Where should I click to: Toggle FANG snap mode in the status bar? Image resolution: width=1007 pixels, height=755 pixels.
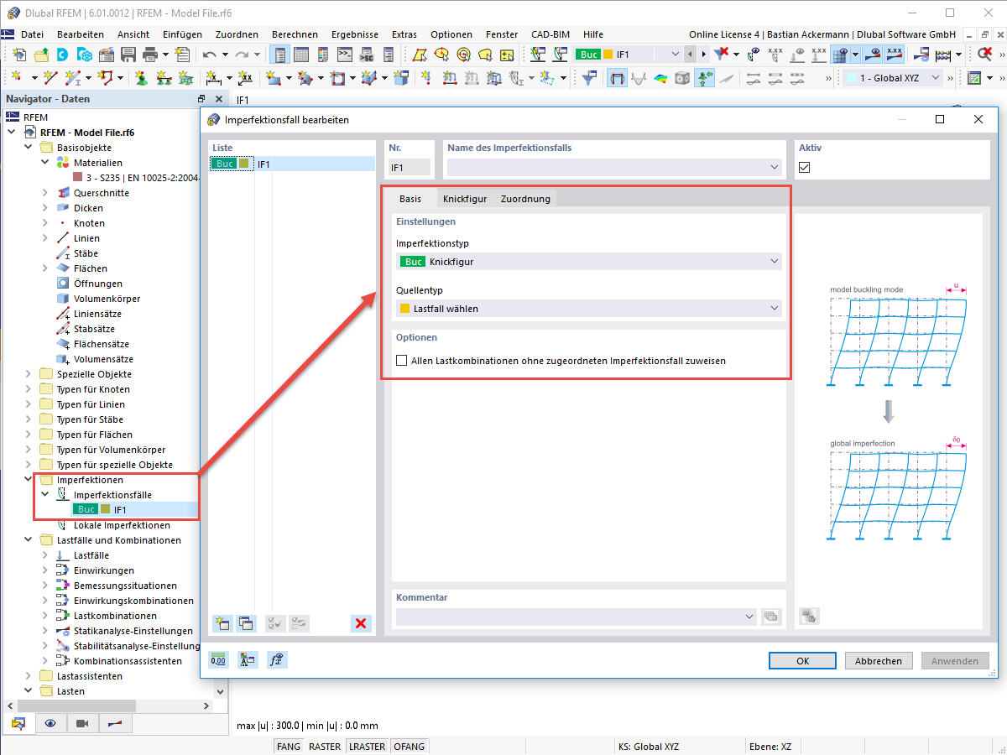[x=289, y=745]
